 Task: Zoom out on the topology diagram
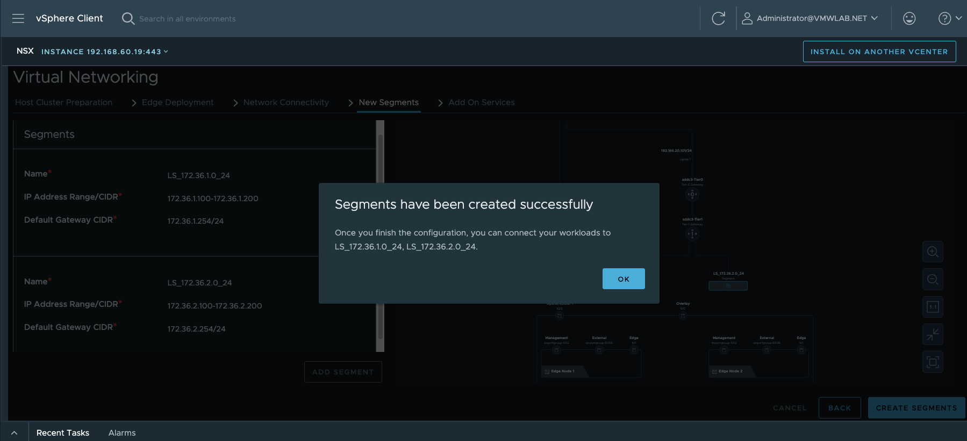pyautogui.click(x=933, y=280)
